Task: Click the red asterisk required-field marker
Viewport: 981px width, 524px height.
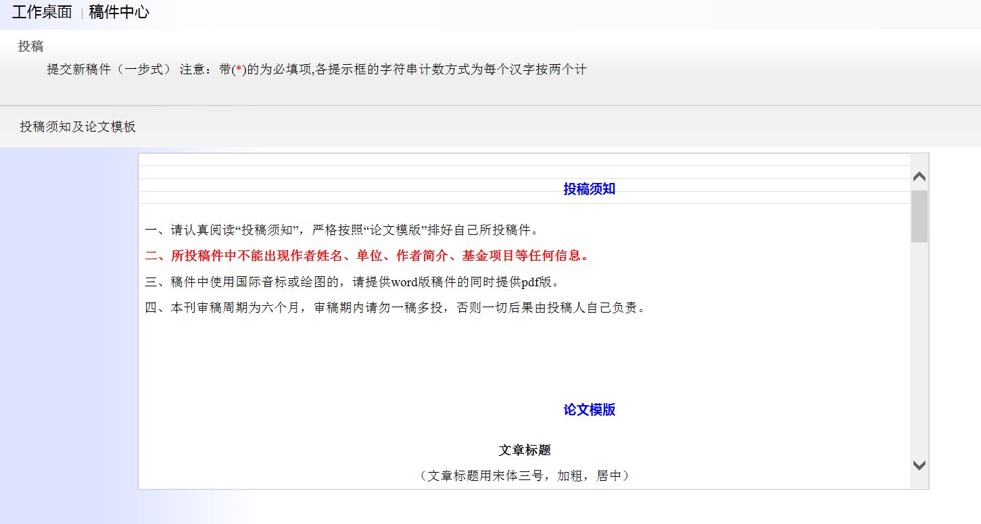Action: tap(239, 70)
